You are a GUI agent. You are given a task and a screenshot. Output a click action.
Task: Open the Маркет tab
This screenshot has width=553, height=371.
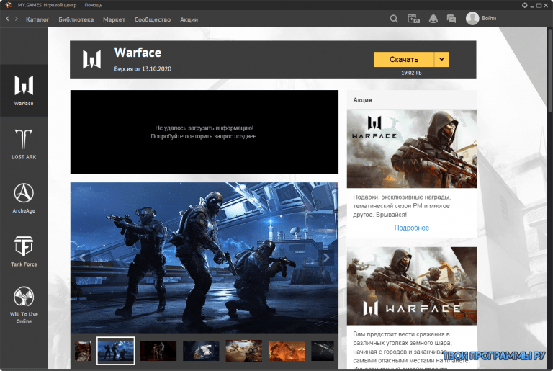click(x=114, y=19)
